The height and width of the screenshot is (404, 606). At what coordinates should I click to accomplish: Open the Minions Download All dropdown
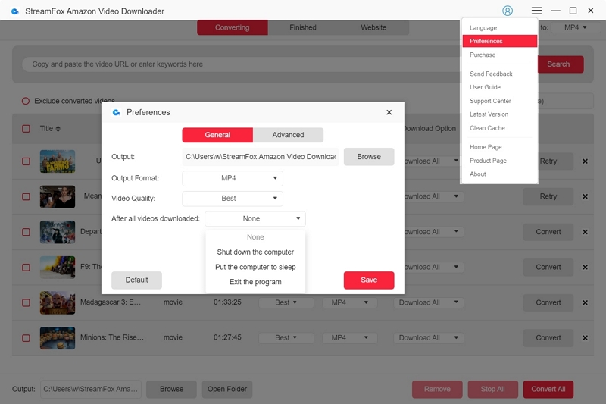point(428,338)
